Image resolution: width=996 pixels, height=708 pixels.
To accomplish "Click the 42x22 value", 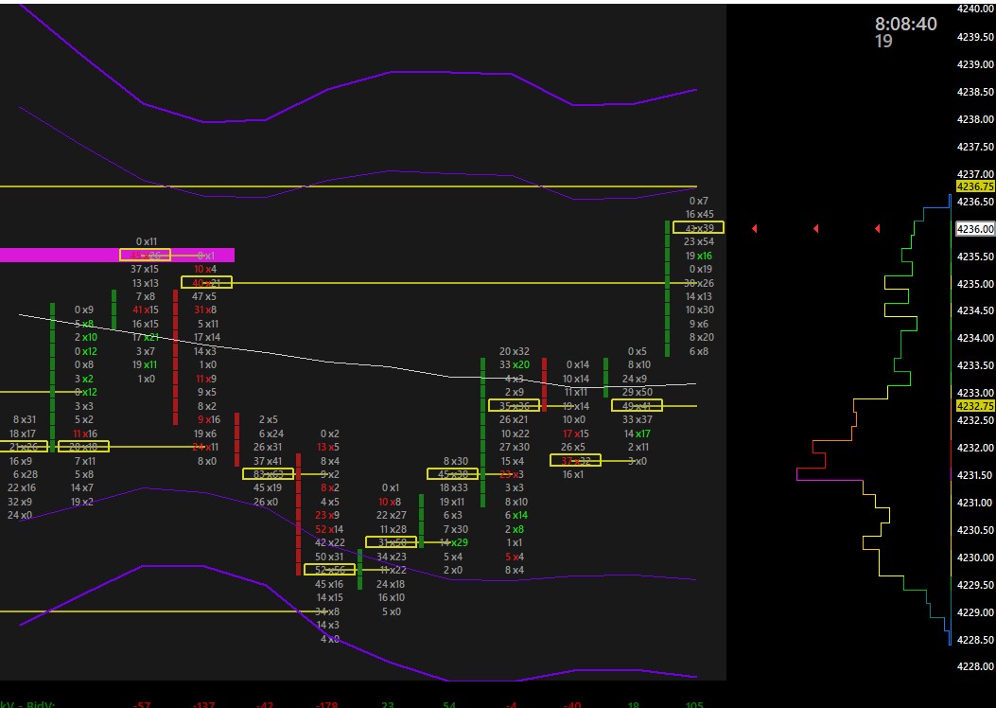I will point(330,542).
